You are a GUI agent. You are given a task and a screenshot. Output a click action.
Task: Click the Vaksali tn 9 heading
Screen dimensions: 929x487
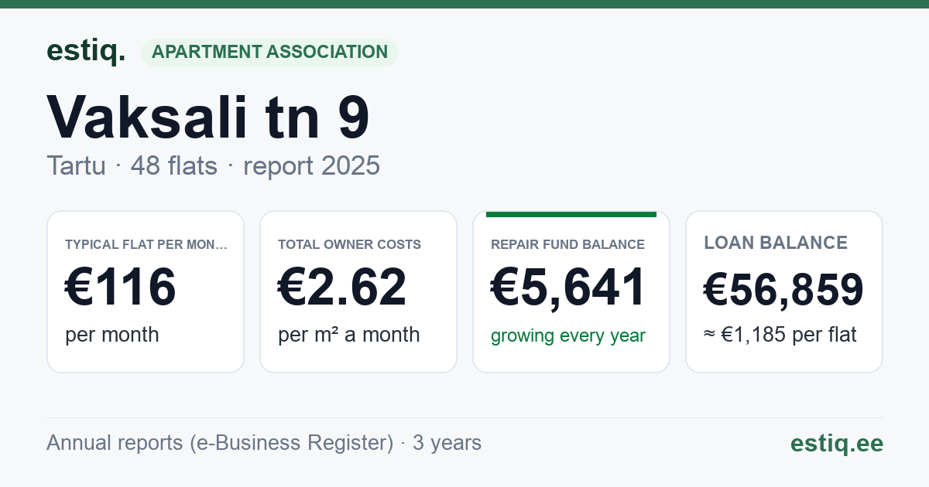[208, 117]
